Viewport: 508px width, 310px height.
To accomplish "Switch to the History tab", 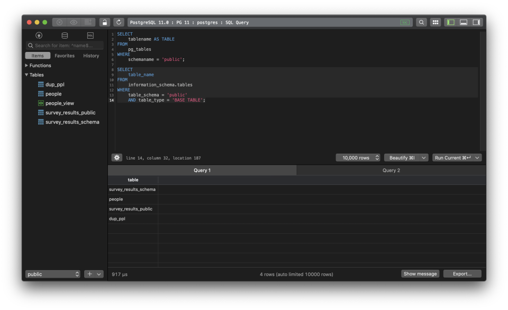I will [x=91, y=56].
